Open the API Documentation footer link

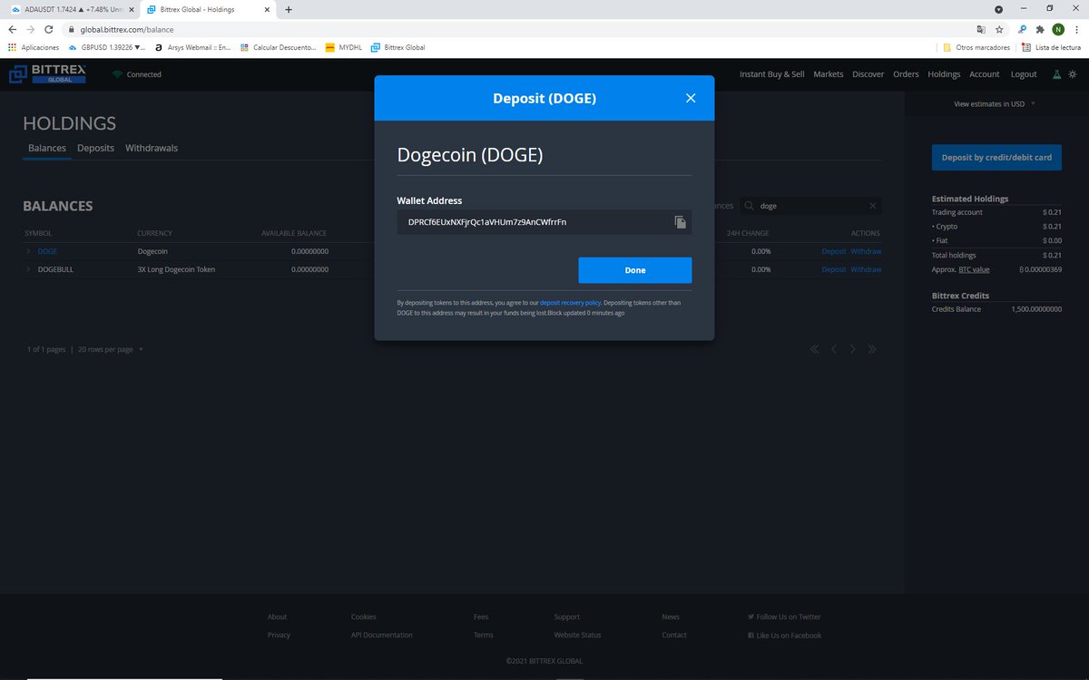coord(381,635)
